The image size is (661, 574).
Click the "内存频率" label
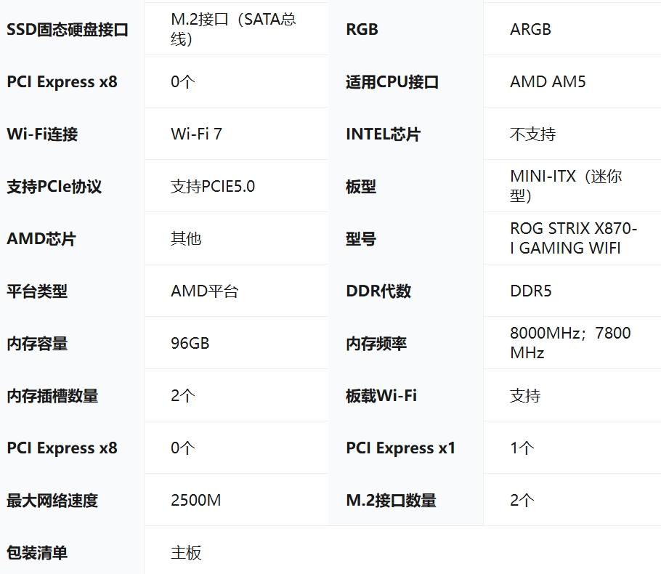(376, 343)
